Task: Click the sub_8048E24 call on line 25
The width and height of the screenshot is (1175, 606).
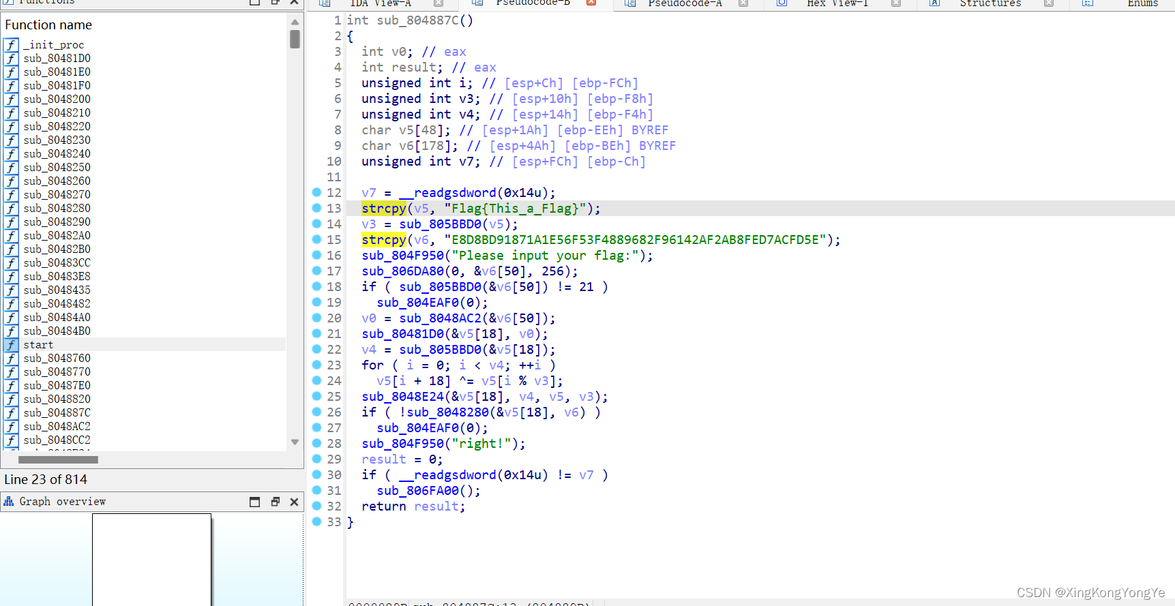Action: coord(403,397)
